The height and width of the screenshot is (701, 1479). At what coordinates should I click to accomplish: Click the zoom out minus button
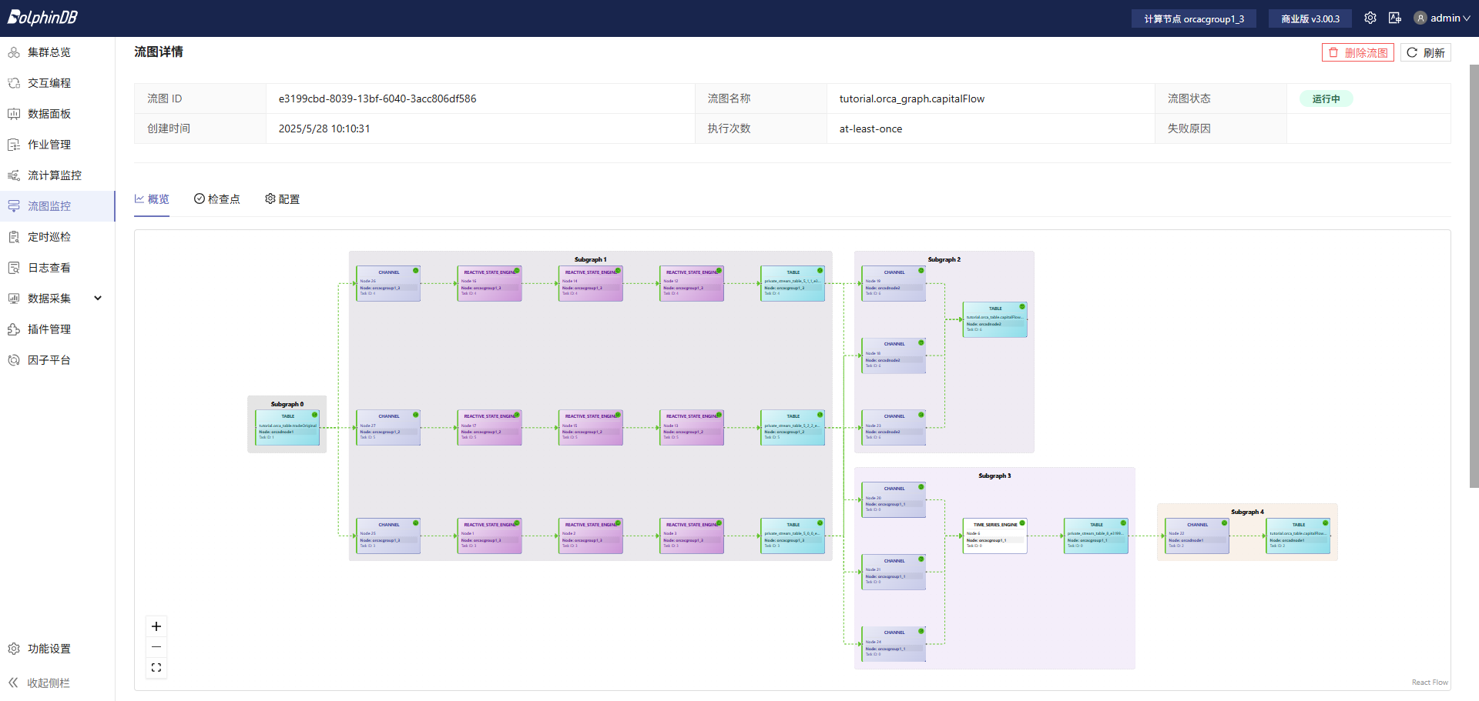[156, 647]
